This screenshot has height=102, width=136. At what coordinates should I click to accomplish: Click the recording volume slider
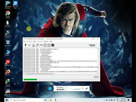pos(77,89)
